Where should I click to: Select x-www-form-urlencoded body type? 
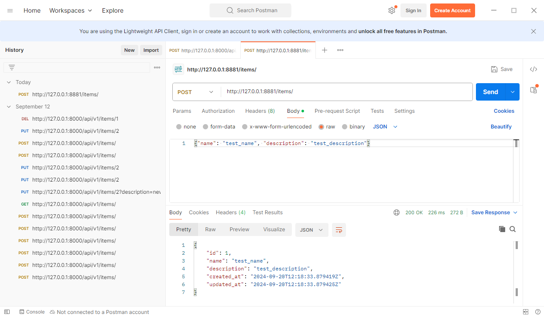277,127
